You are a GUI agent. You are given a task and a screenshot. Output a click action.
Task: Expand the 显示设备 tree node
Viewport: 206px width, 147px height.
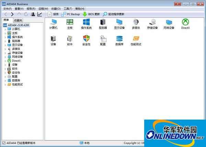coord(5,45)
